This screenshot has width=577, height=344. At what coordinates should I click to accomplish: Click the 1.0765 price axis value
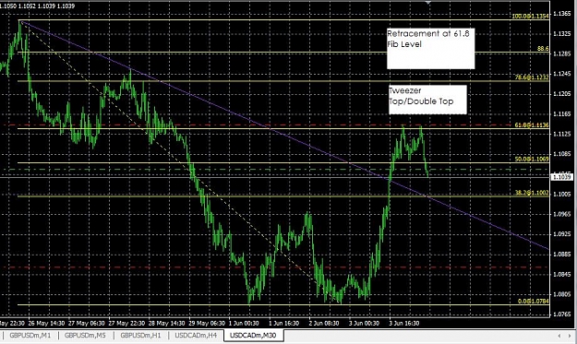point(562,314)
